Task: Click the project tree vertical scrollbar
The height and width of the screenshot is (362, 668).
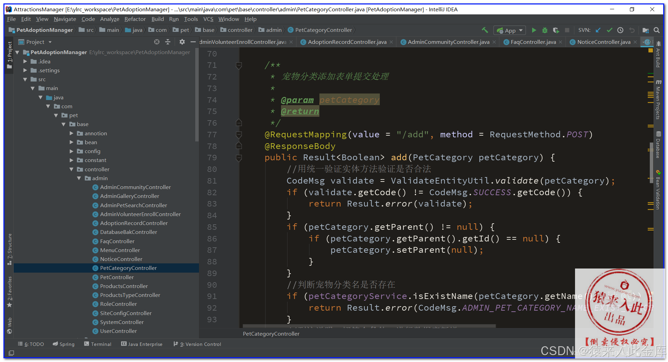Action: tap(197, 95)
